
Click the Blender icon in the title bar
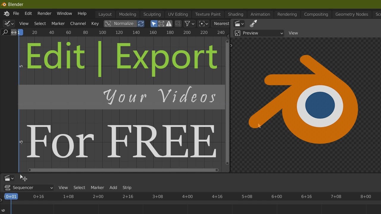click(4, 4)
